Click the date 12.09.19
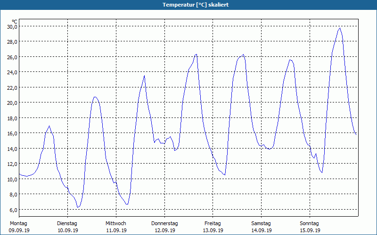 click(165, 230)
